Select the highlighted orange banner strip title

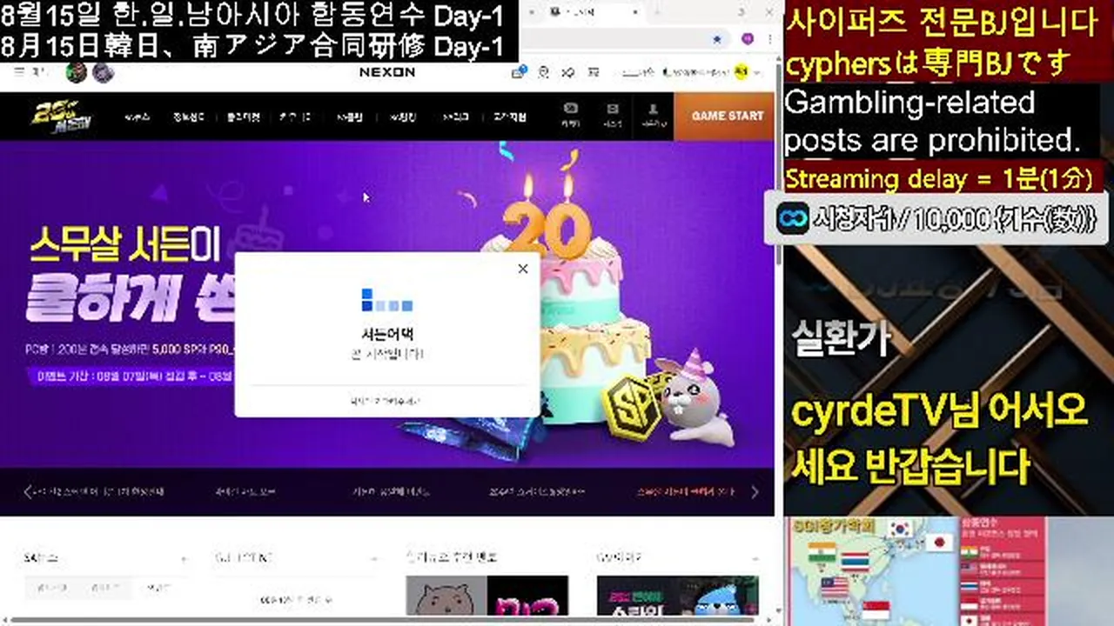pos(685,492)
